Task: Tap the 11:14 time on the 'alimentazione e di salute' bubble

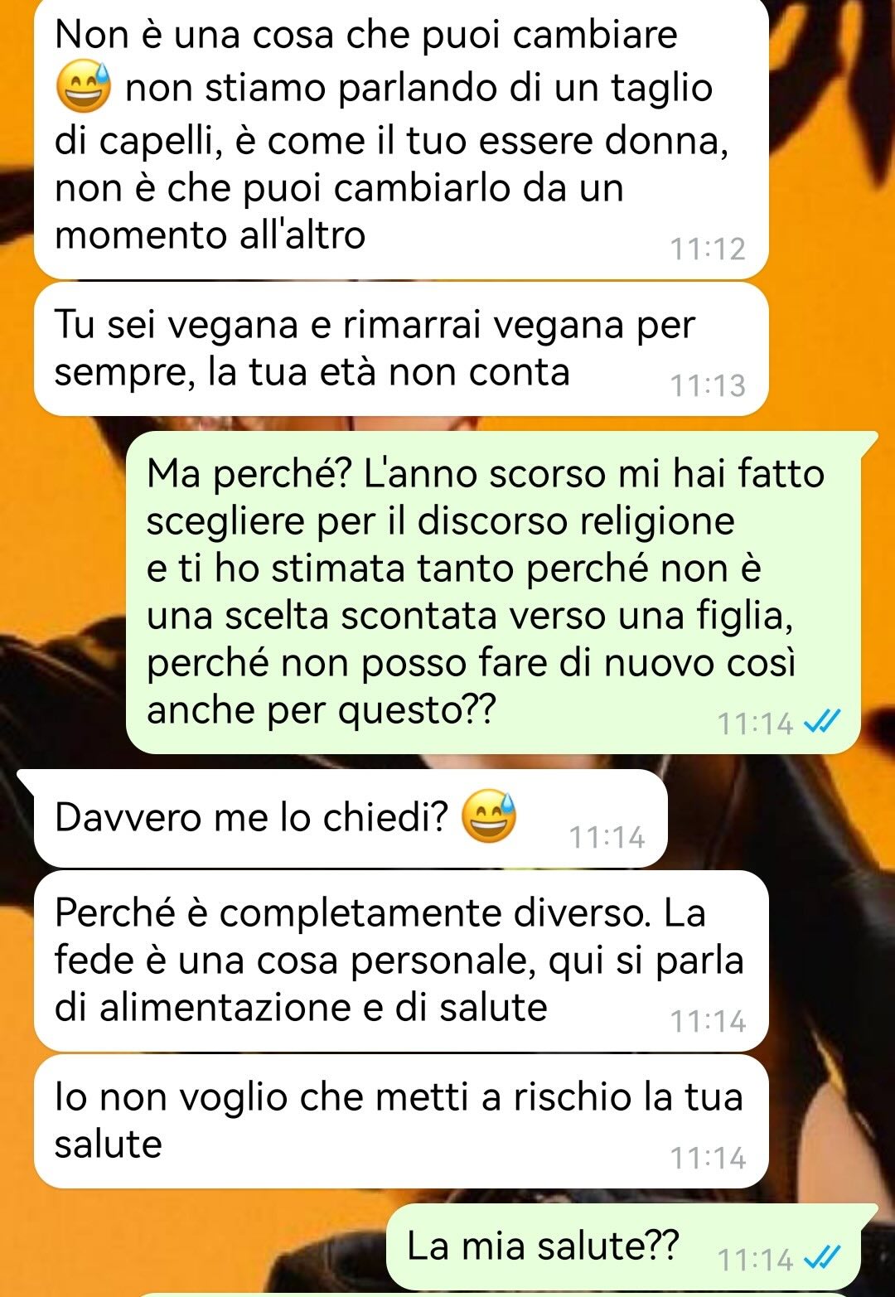Action: 708,1021
